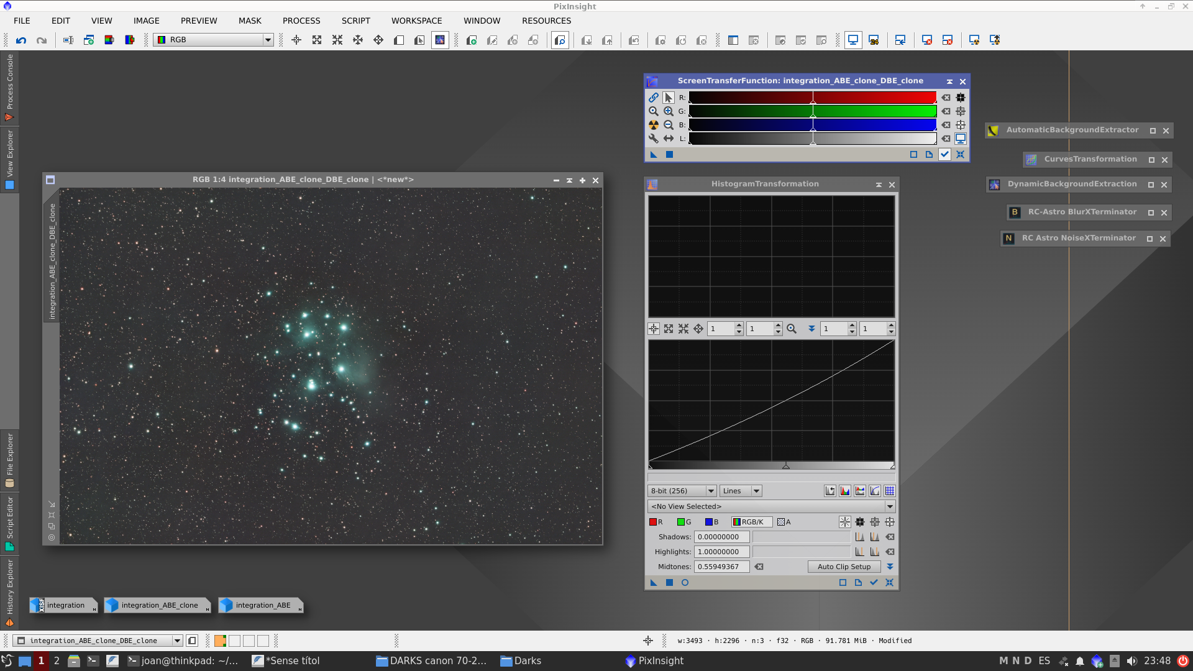Open the PROCESS menu

301,21
